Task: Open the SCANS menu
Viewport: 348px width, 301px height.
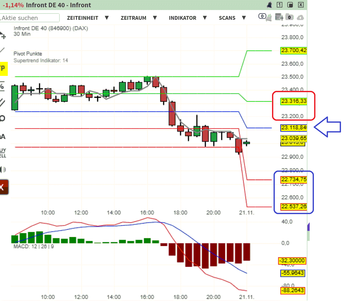Action: click(227, 18)
